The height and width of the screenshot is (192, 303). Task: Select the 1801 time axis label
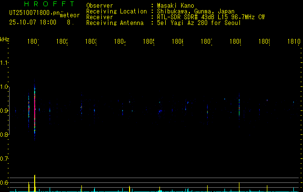[33, 41]
